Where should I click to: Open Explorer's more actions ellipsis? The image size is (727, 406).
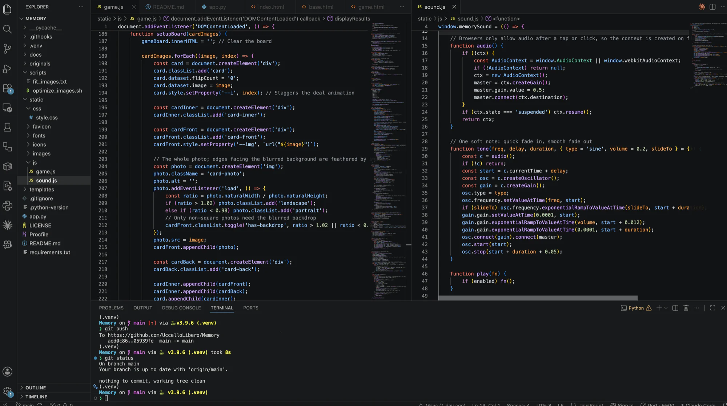81,7
